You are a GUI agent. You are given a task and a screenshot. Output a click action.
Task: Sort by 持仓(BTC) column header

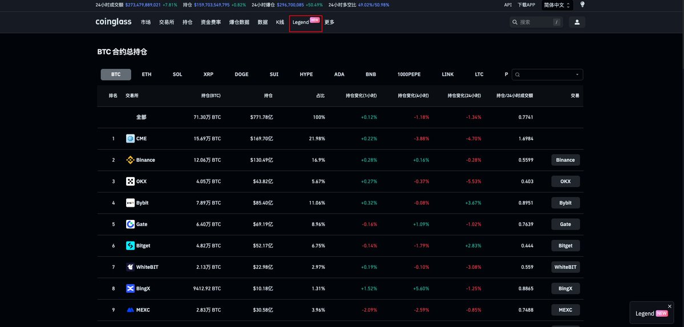tap(211, 95)
